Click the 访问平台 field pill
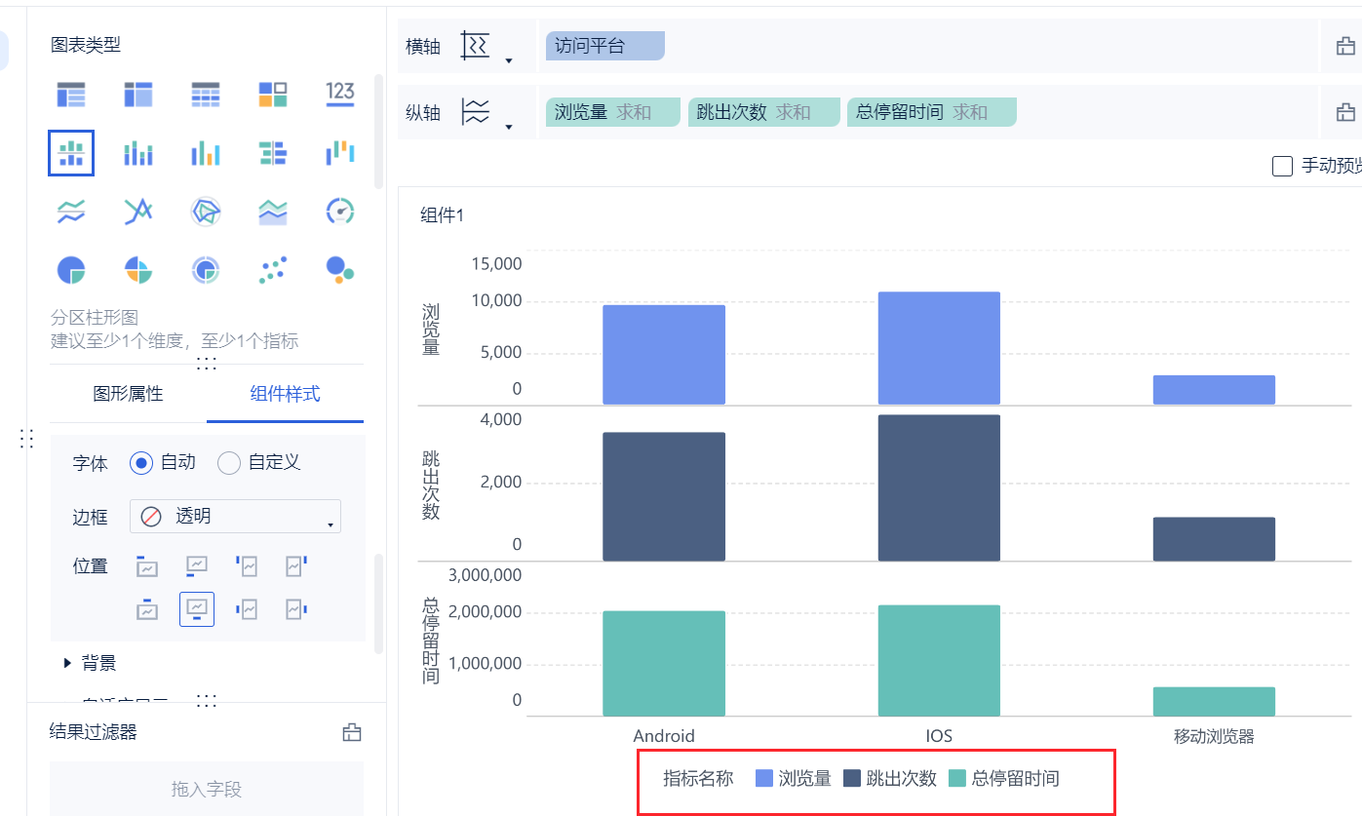The image size is (1362, 816). point(604,46)
